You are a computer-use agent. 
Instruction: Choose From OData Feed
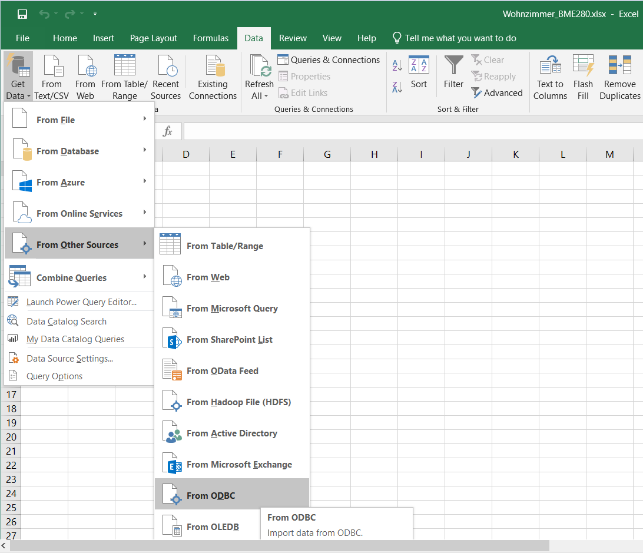232,370
